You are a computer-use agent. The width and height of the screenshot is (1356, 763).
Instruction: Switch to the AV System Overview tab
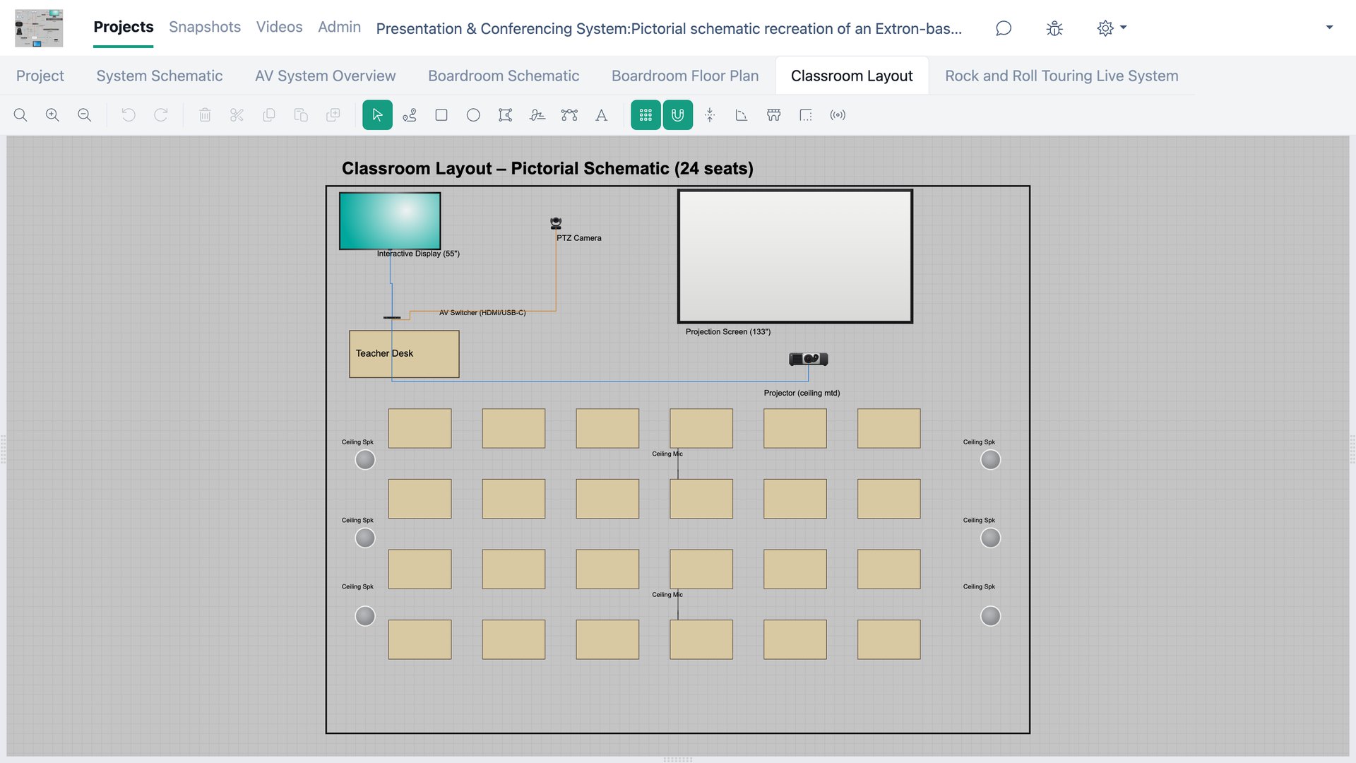[x=325, y=76]
